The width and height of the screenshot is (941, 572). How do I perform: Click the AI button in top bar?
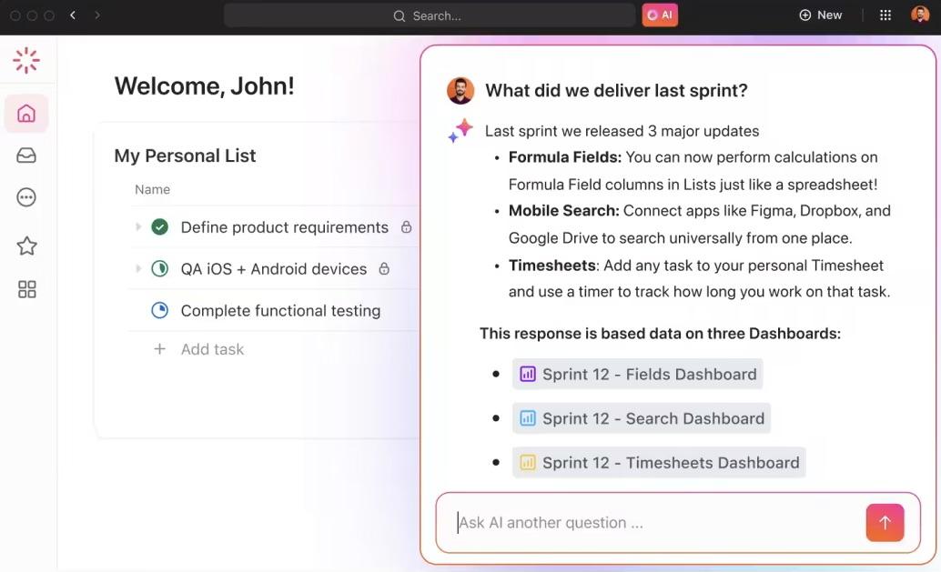click(660, 15)
